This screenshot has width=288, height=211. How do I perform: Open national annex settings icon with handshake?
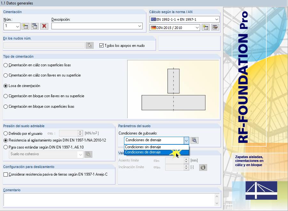click(x=215, y=27)
